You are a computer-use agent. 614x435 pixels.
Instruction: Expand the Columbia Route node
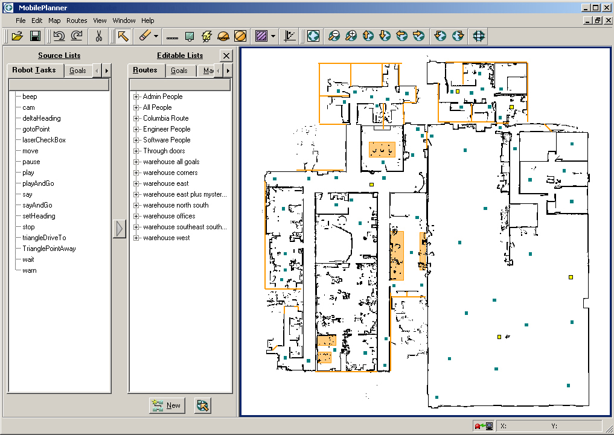(x=136, y=118)
